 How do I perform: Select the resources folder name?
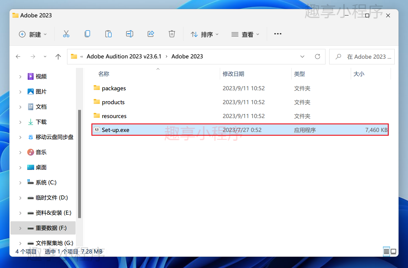point(114,116)
